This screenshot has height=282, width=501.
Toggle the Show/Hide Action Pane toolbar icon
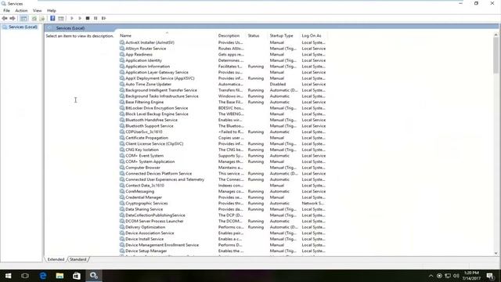[x=61, y=19]
